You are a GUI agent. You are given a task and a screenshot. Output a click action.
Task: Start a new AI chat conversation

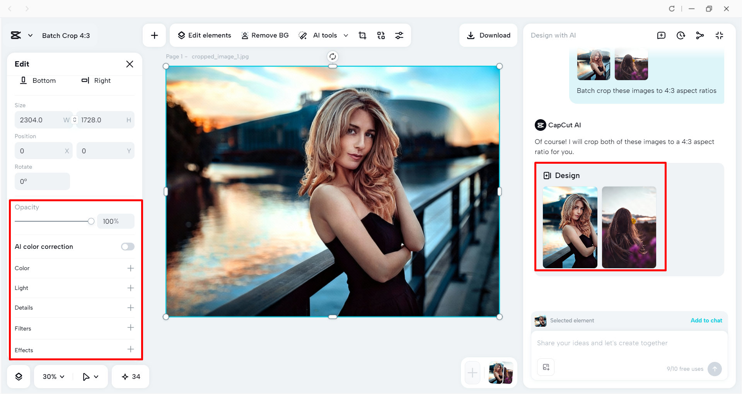point(662,35)
